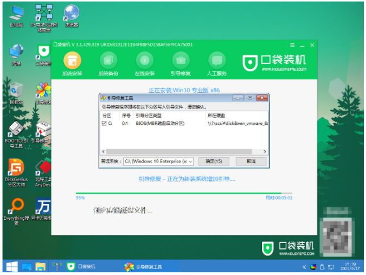Open DiskGenius desktop icon
The height and width of the screenshot is (275, 366).
tap(17, 169)
